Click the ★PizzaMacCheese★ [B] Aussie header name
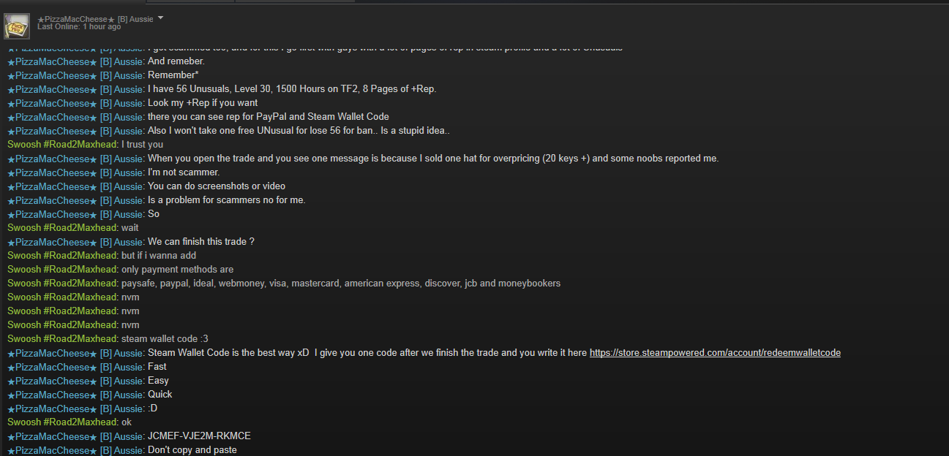This screenshot has height=456, width=949. [x=95, y=19]
